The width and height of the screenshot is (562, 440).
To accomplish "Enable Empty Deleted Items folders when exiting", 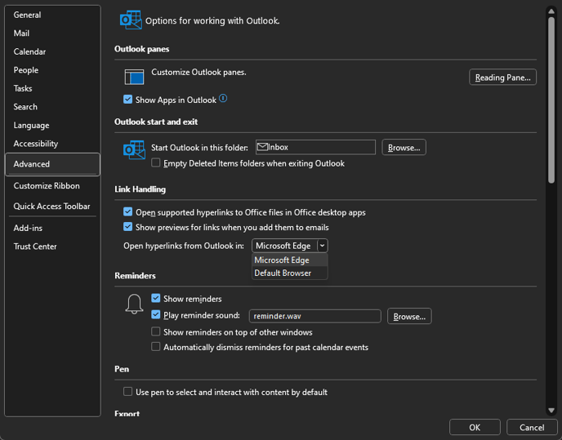I will [155, 162].
